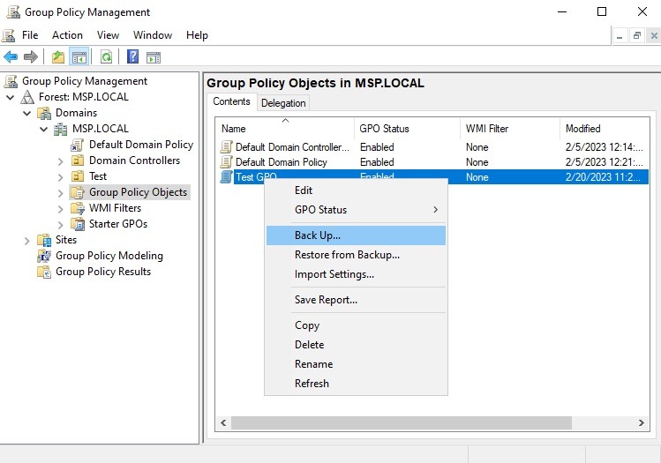This screenshot has width=661, height=463.
Task: Open the Action menu in menu bar
Action: pyautogui.click(x=67, y=35)
